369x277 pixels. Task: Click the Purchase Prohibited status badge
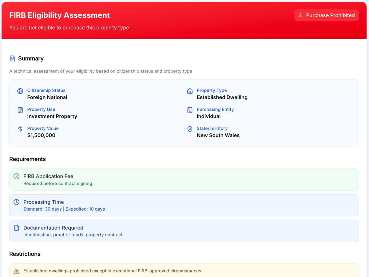coord(327,15)
